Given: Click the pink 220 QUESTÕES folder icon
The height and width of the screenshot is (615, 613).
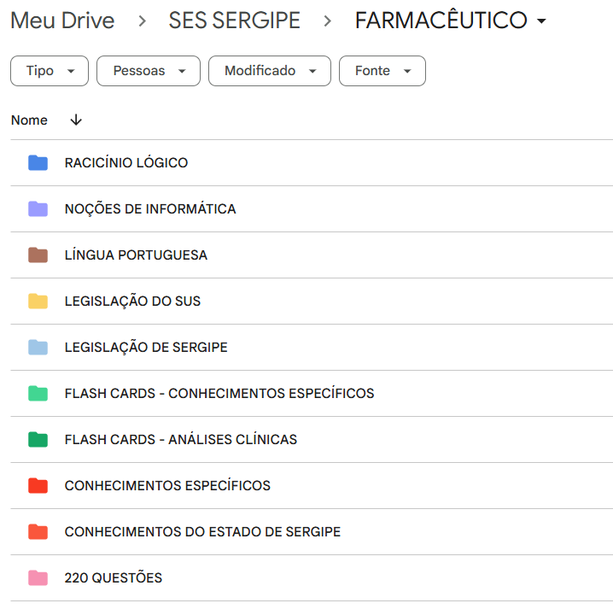Looking at the screenshot, I should 38,578.
